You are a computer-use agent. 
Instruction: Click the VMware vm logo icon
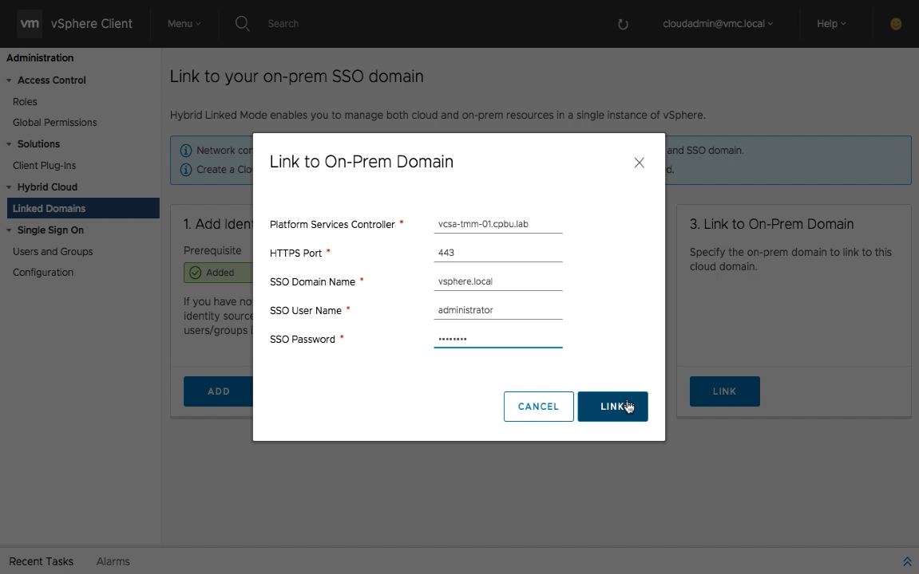[x=30, y=24]
